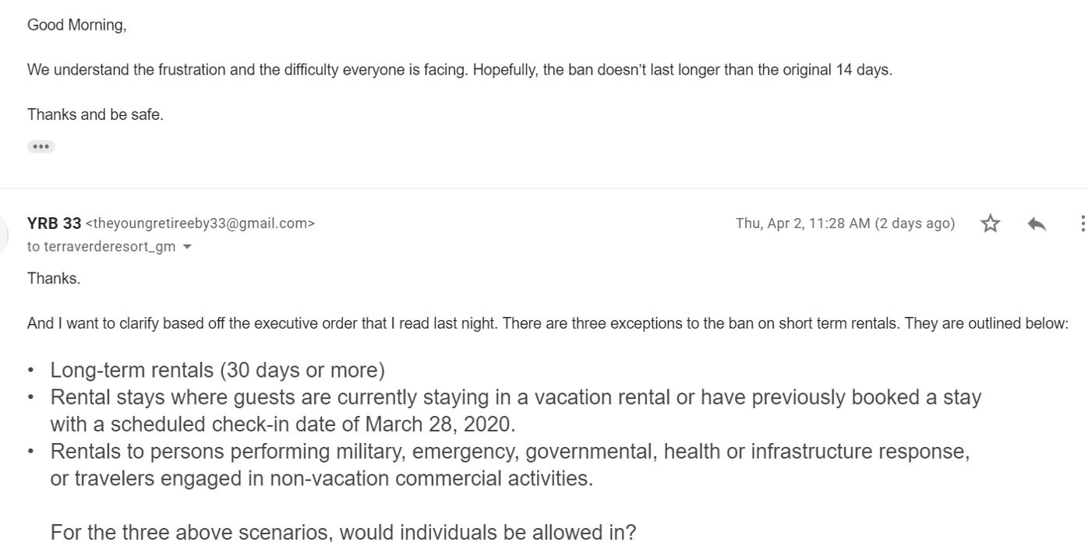This screenshot has height=542, width=1088.
Task: Click the 'Good Morning,' greeting line
Action: coord(76,25)
